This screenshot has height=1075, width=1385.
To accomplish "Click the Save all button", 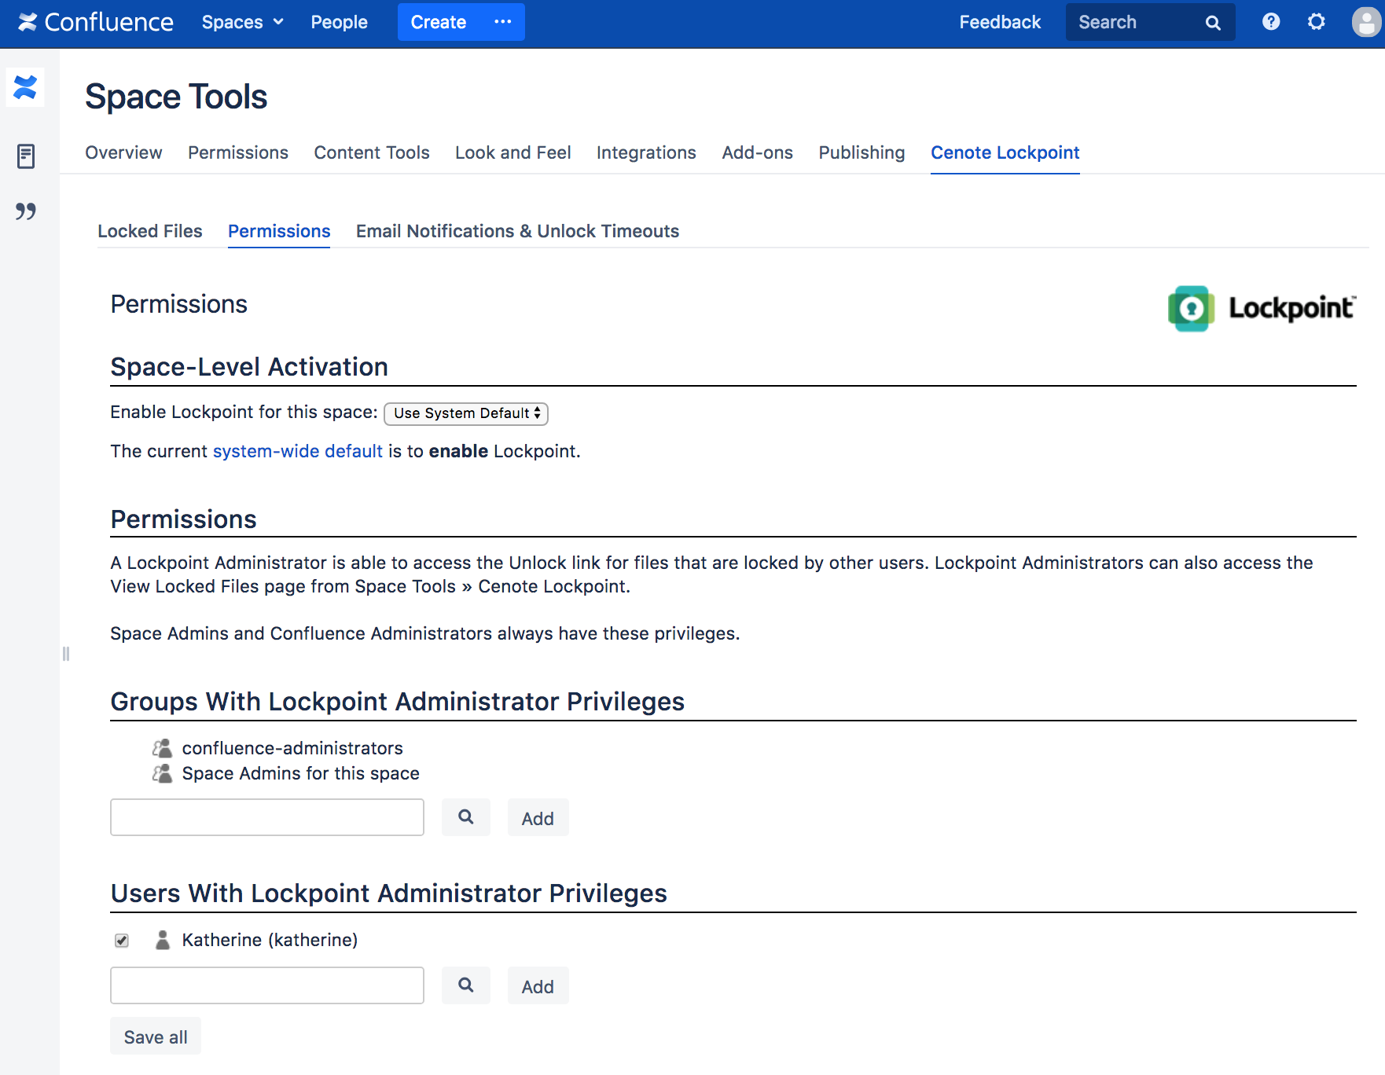I will [156, 1036].
